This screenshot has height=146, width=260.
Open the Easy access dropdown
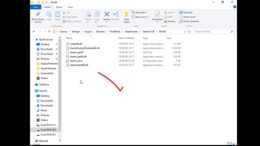point(140,17)
